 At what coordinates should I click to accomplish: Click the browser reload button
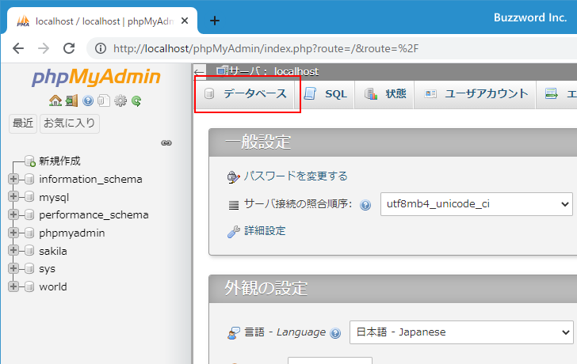(69, 48)
